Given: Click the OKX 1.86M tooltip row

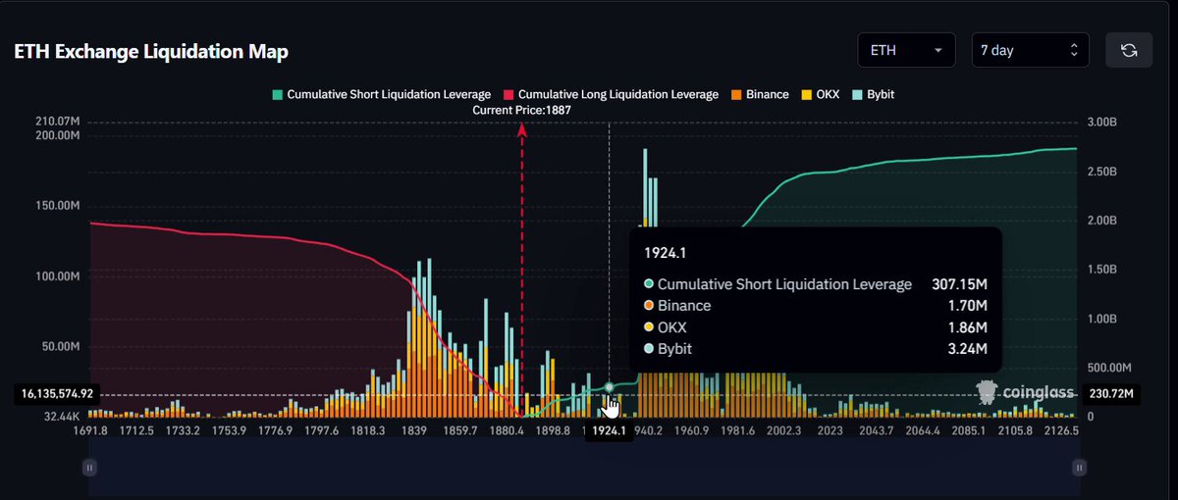Looking at the screenshot, I should point(815,327).
